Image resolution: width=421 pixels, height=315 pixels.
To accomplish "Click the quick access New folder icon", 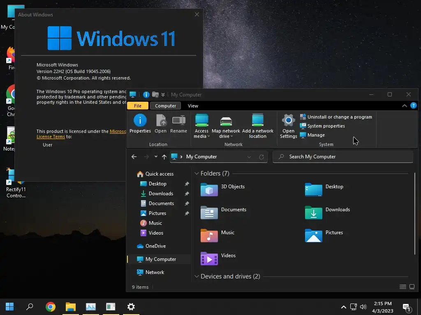I will click(x=155, y=95).
